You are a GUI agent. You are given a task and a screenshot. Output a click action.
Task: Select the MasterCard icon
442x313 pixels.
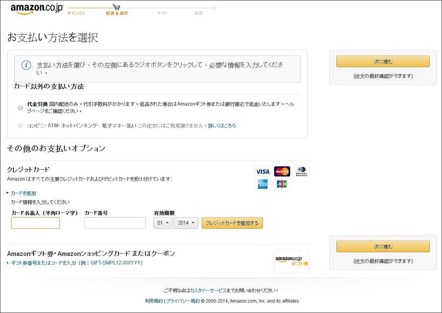(282, 171)
